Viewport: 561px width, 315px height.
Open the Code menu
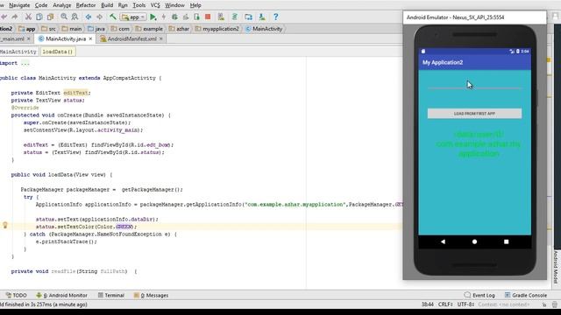point(41,5)
